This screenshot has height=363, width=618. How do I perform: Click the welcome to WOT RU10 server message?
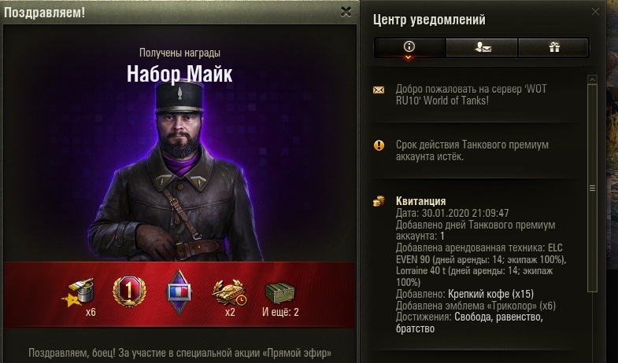pos(471,94)
